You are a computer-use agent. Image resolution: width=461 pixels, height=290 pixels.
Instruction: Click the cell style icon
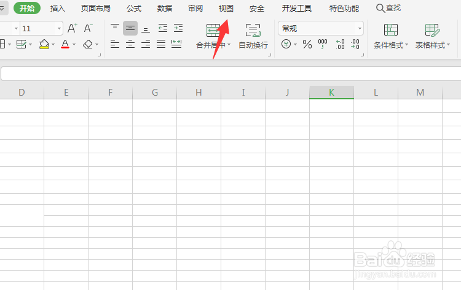(21, 44)
